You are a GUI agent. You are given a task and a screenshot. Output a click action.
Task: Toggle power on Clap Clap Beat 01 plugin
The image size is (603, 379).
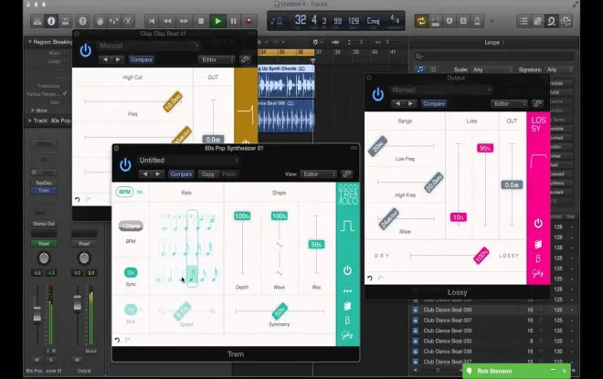[x=85, y=50]
